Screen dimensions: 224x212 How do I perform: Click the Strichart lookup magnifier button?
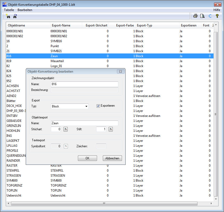[66, 129]
